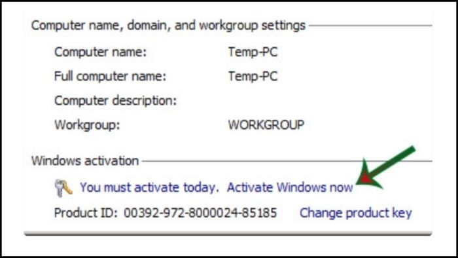The width and height of the screenshot is (458, 258).
Task: Open the Change product key link
Action: [355, 213]
